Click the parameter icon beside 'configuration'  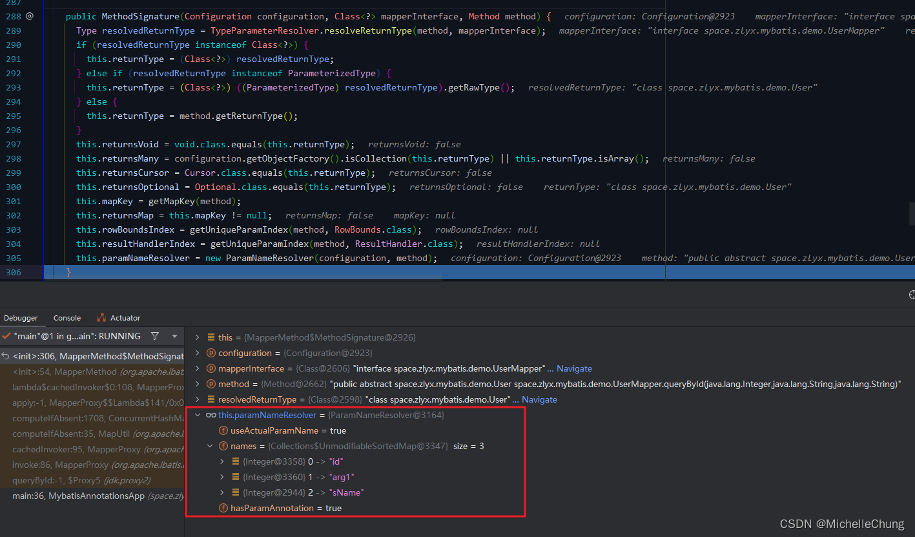tap(211, 353)
